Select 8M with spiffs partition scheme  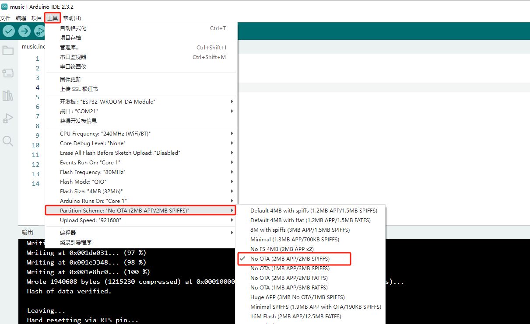tap(310, 230)
